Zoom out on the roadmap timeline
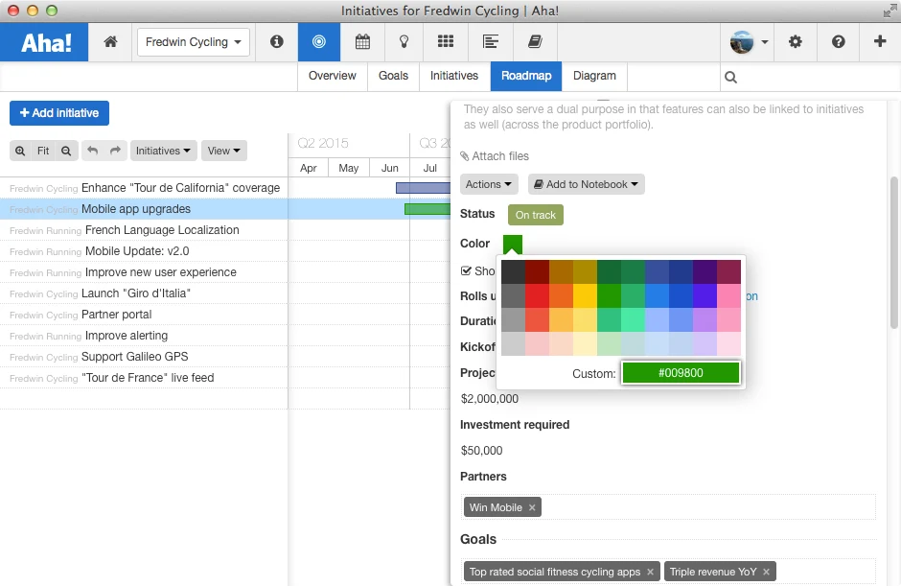Image resolution: width=901 pixels, height=586 pixels. (x=66, y=151)
